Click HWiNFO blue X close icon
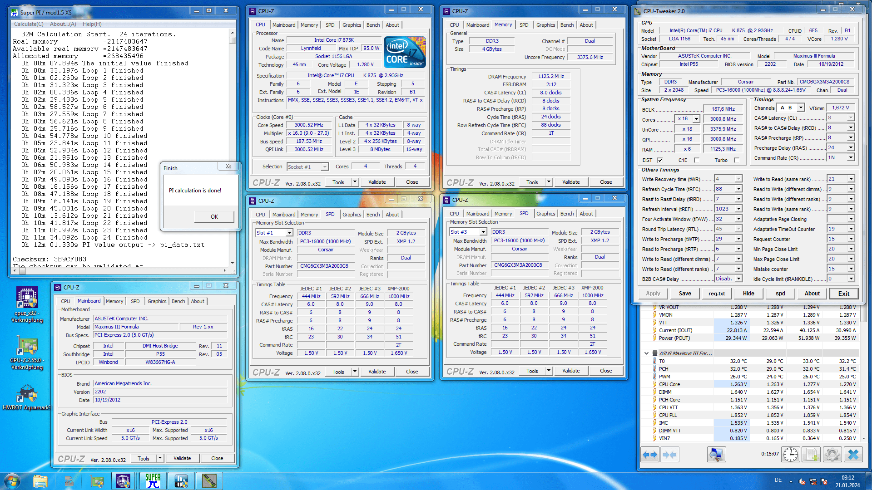872x490 pixels. [x=853, y=455]
